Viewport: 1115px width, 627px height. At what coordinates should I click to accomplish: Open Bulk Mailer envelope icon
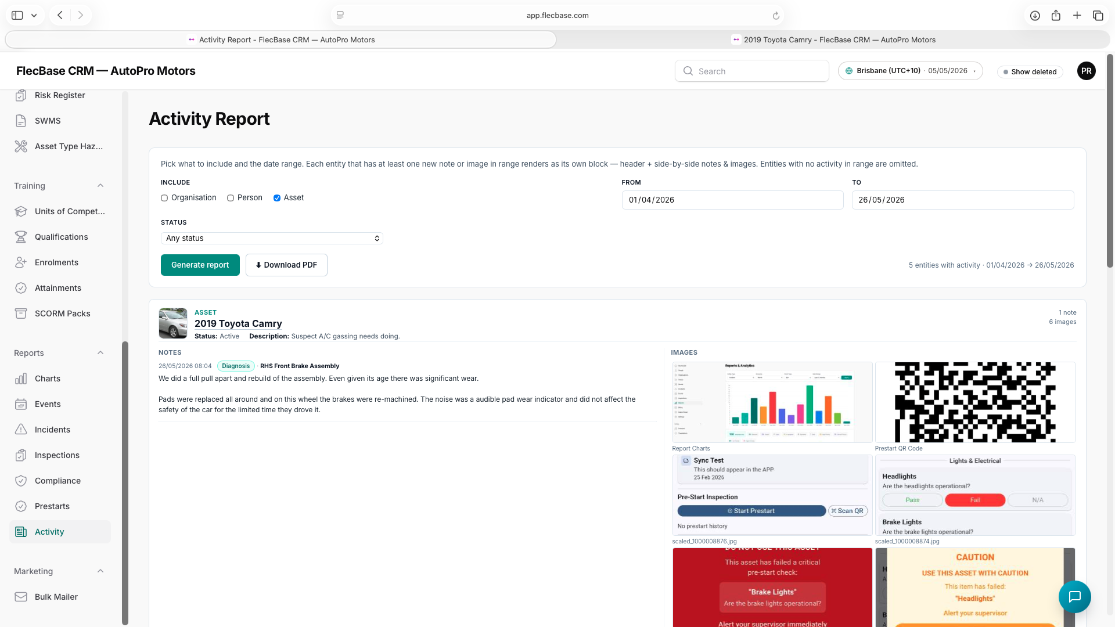click(21, 597)
